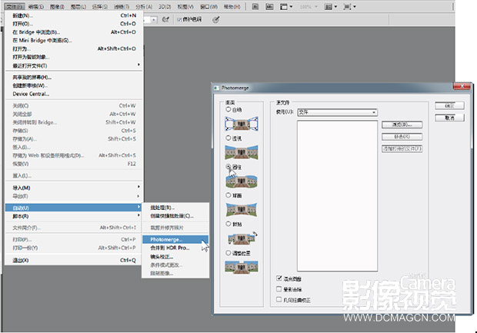The height and width of the screenshot is (333, 477).
Task: Select the 圆柱 layout radio button
Action: pyautogui.click(x=228, y=166)
